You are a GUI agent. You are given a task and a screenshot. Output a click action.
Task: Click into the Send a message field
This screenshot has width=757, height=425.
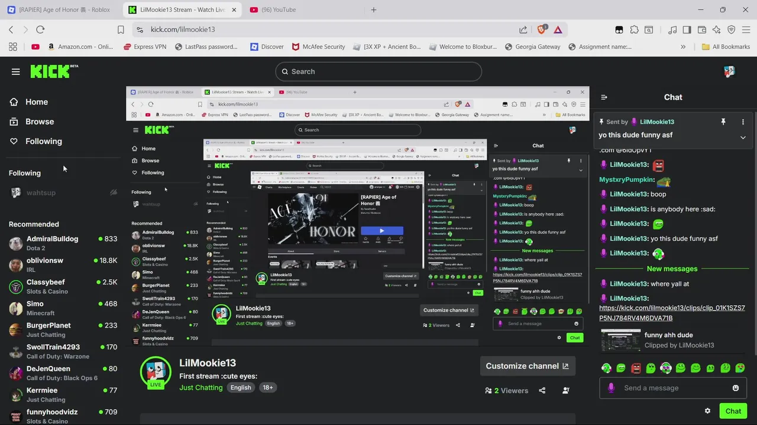click(673, 388)
